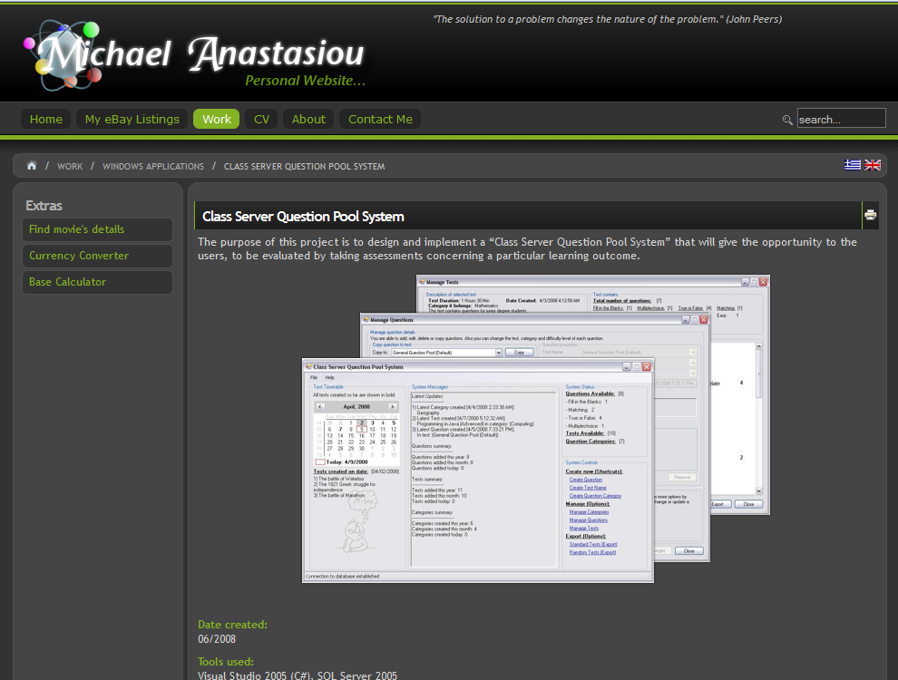Screen dimensions: 898x680
Task: Click the Class Server Question Pool System heading
Action: [x=303, y=217]
